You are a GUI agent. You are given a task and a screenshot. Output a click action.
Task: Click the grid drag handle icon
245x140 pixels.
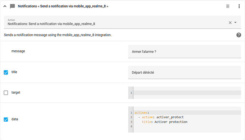228,6
